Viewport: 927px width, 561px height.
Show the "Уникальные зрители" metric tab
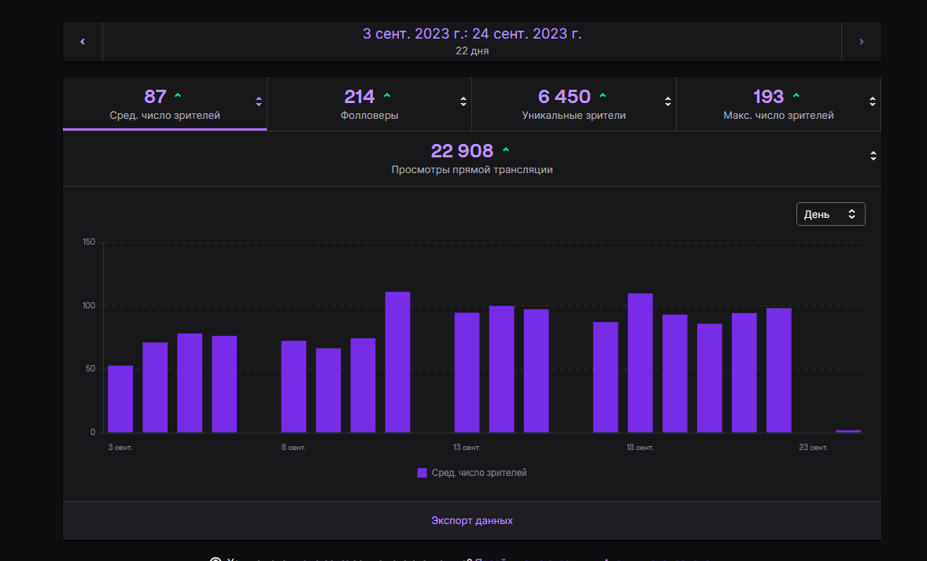click(574, 104)
